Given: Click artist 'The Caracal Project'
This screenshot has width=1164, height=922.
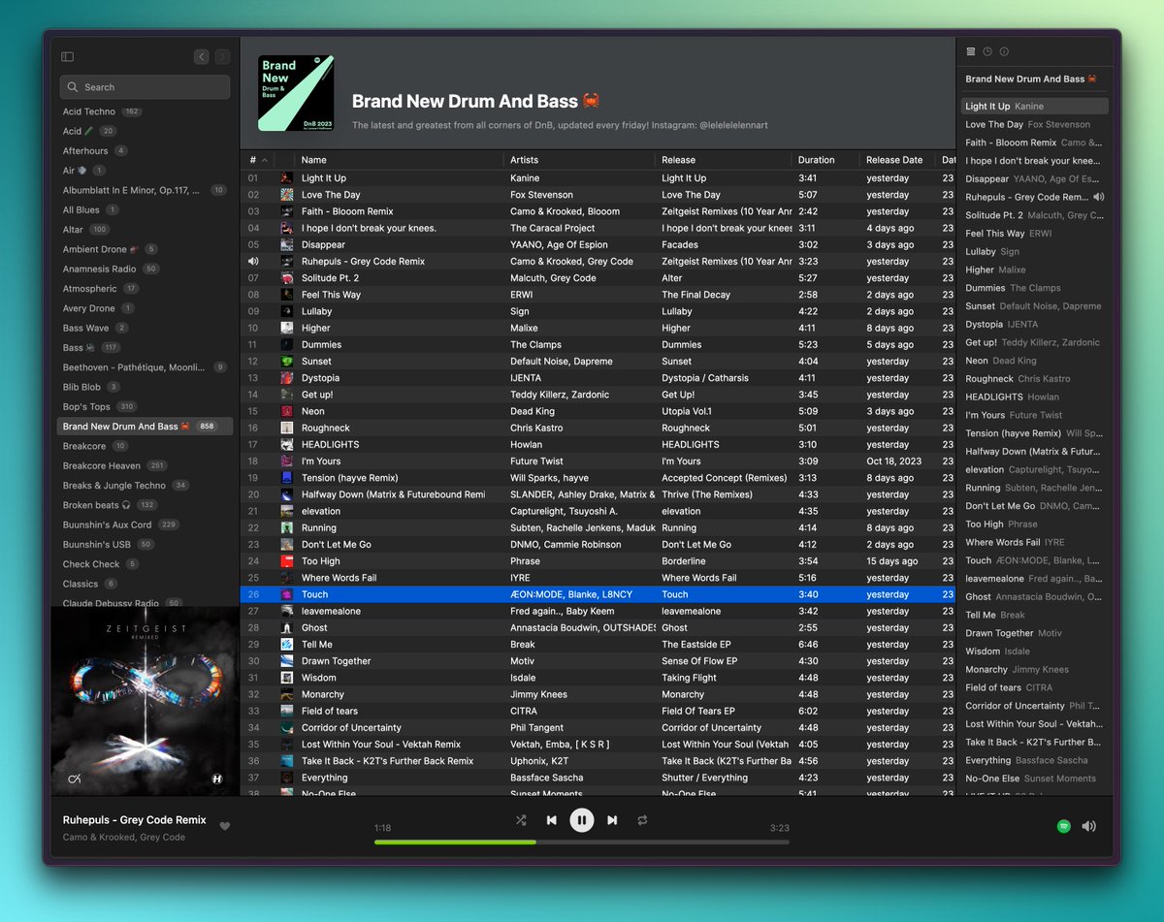Looking at the screenshot, I should coord(553,228).
